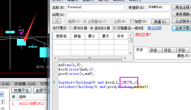Select the 主图叠加 radio button

[x=85, y=21]
